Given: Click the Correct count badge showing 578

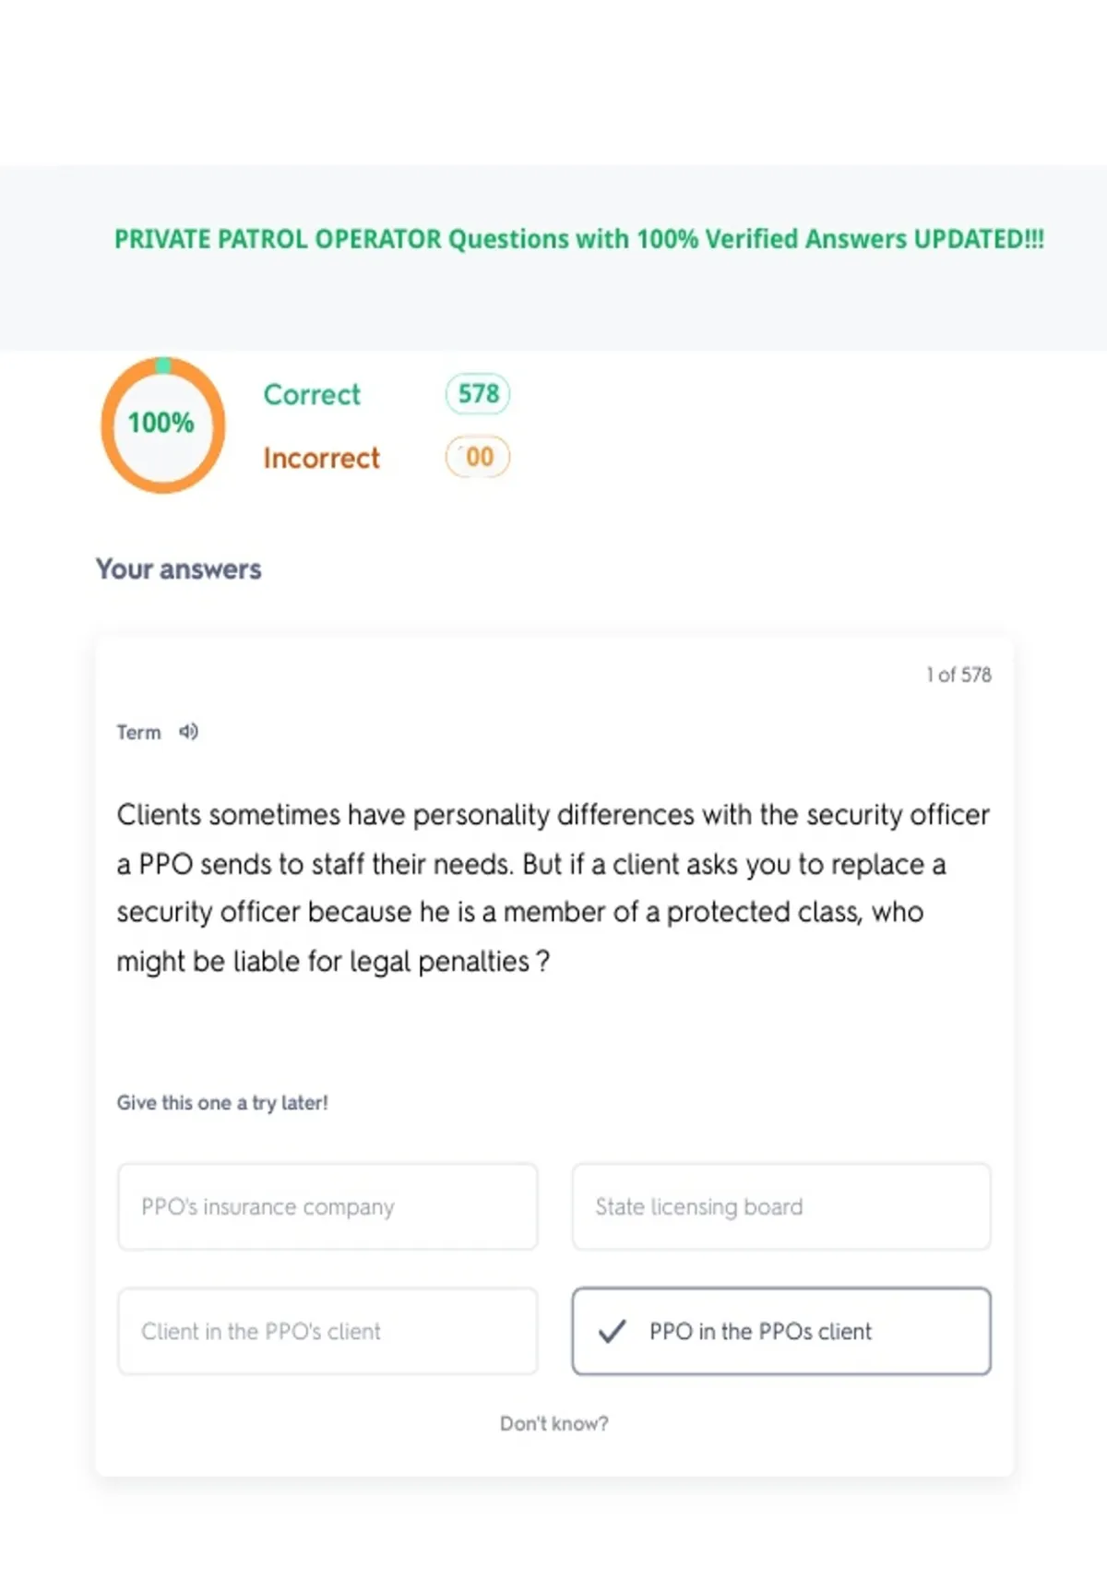Looking at the screenshot, I should [x=478, y=394].
